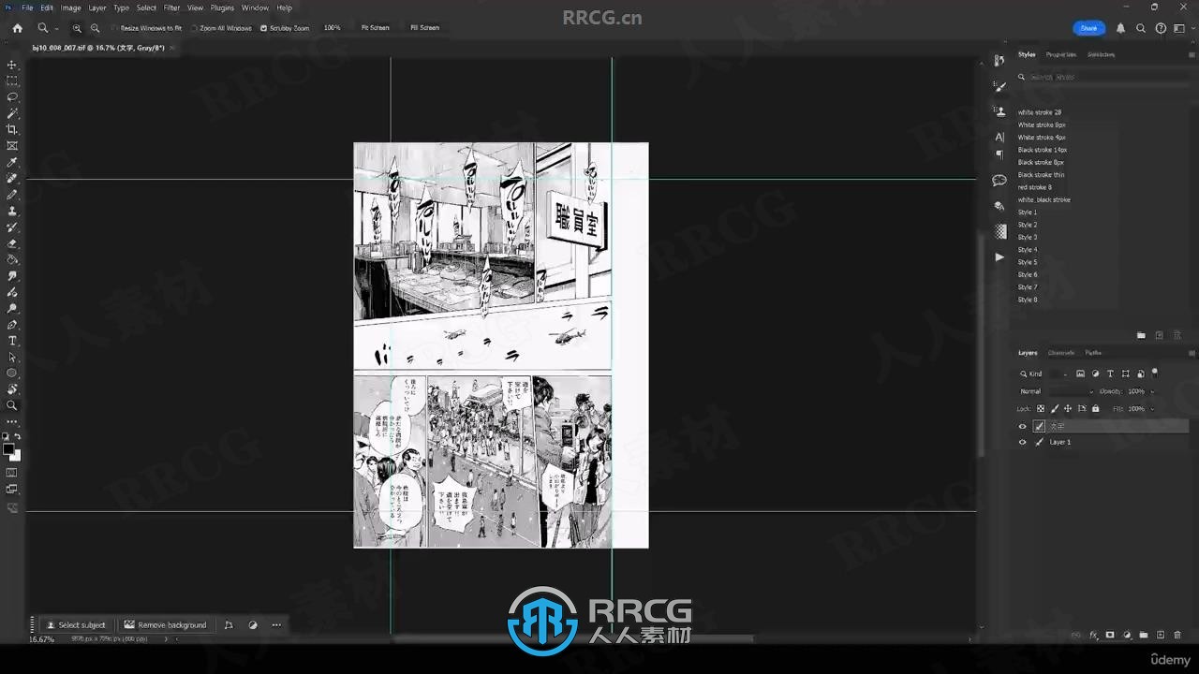This screenshot has width=1199, height=674.
Task: Click the Share button
Action: point(1088,28)
